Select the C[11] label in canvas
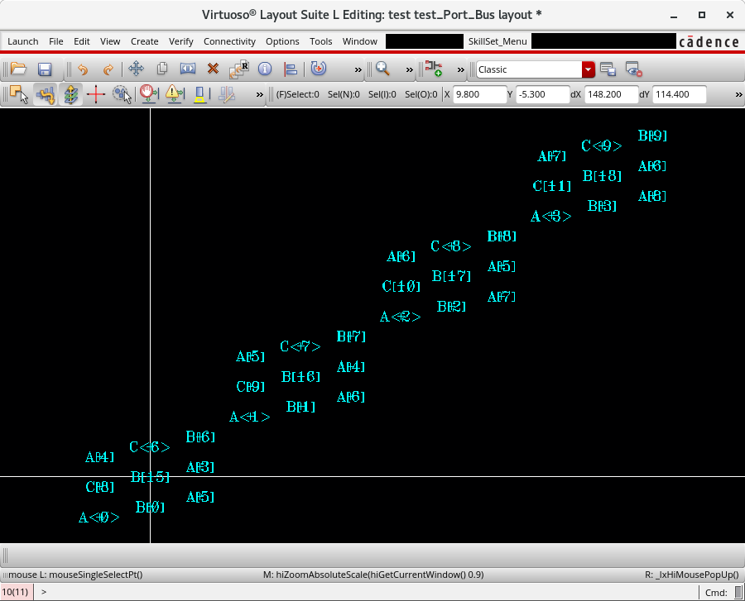745x601 pixels. tap(551, 186)
